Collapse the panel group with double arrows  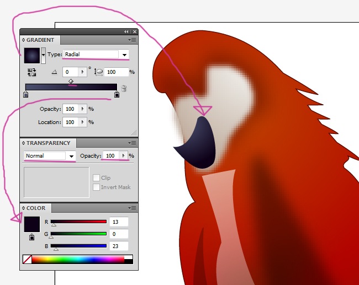pos(126,32)
